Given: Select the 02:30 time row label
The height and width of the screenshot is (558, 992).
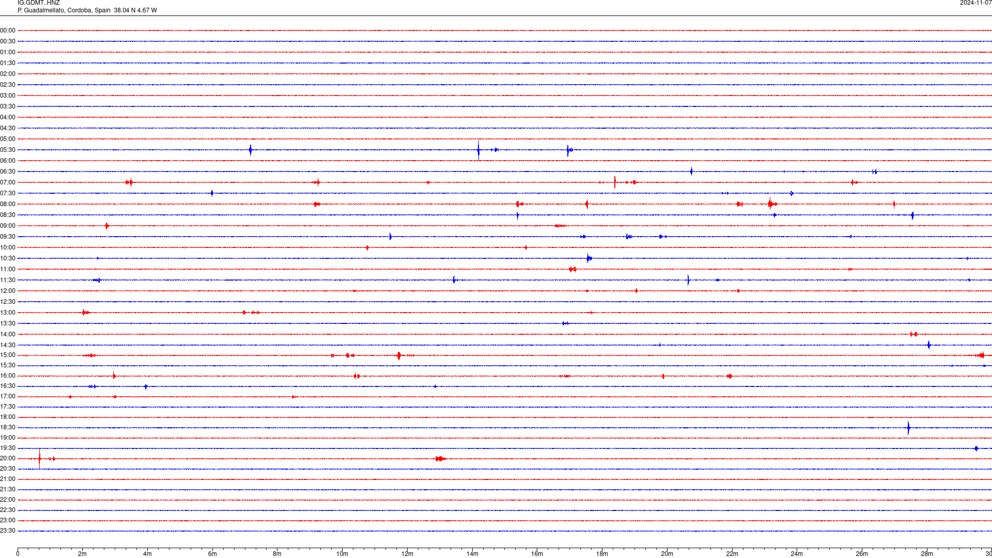Looking at the screenshot, I should click(x=8, y=85).
